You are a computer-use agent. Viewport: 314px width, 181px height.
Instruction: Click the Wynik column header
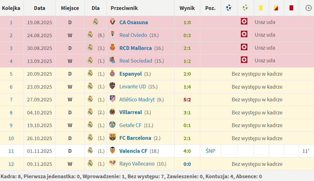[187, 8]
